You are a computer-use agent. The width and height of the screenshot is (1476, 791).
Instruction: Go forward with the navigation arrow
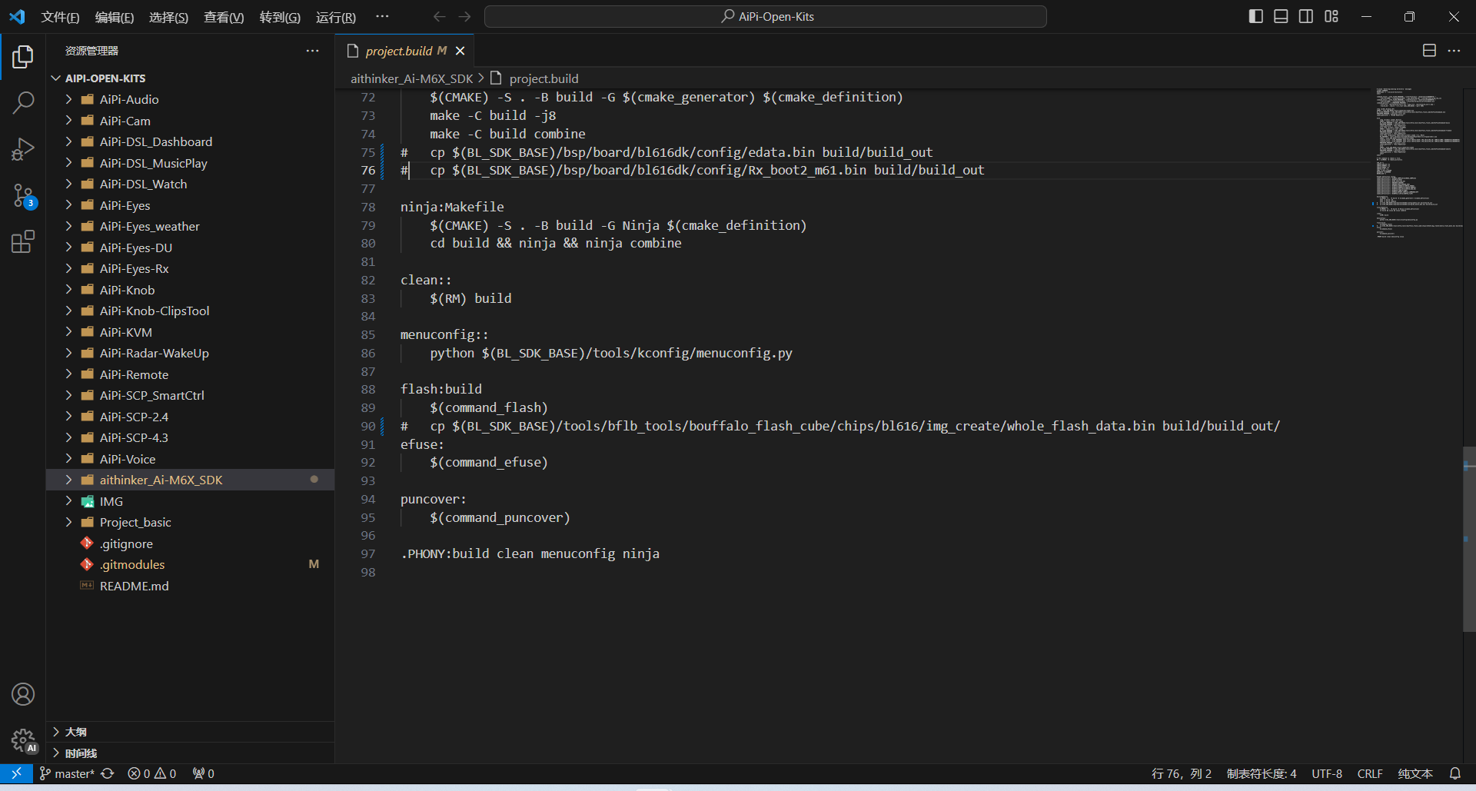coord(464,16)
